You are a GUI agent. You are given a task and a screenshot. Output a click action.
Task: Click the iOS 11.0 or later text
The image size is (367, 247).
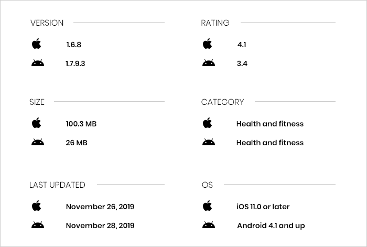[x=263, y=207]
